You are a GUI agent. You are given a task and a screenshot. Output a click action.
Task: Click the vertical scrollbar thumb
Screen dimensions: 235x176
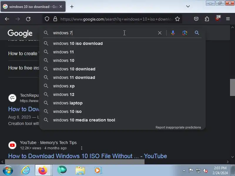(x=232, y=87)
